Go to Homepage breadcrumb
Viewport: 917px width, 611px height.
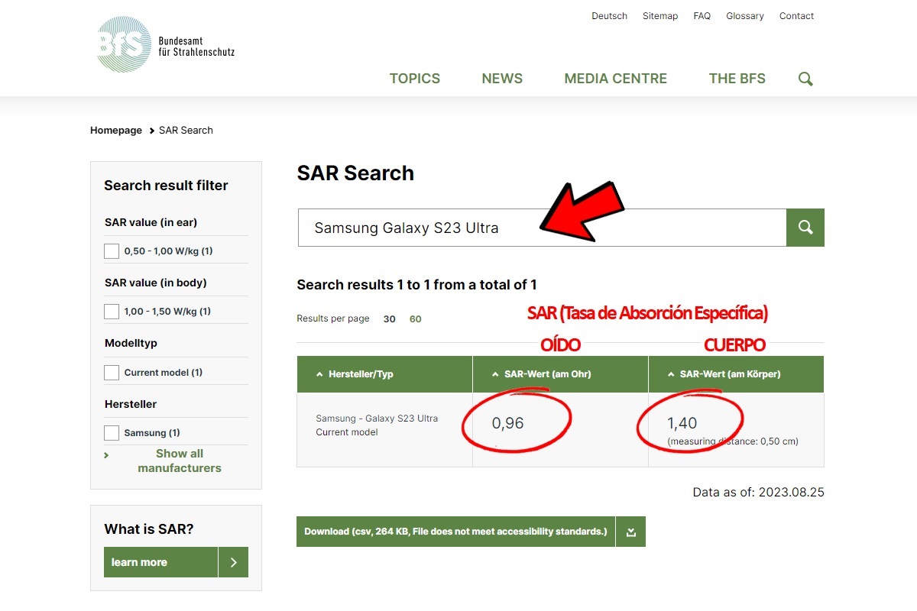116,131
